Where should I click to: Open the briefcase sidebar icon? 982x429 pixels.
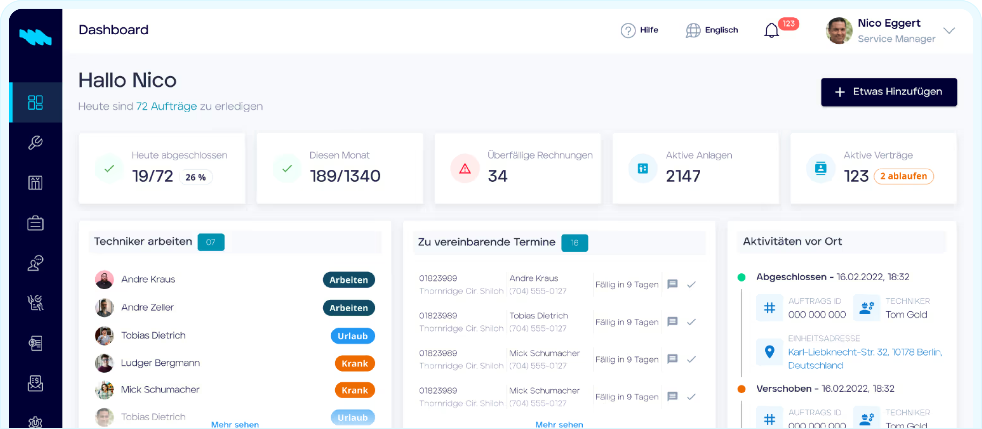pos(35,223)
